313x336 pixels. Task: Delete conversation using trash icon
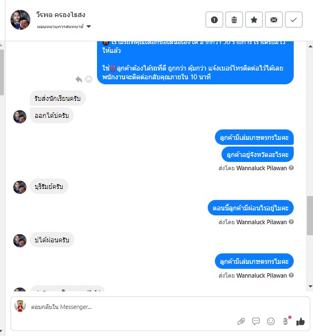click(x=234, y=20)
